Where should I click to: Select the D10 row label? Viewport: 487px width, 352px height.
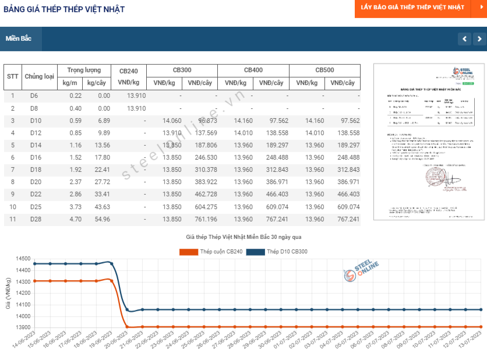pyautogui.click(x=36, y=121)
